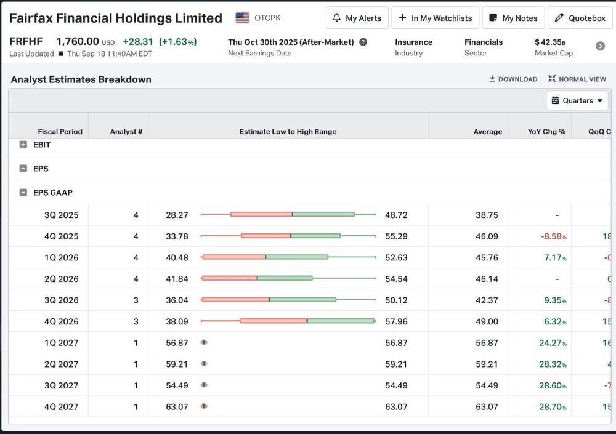Click the Insurance industry link

click(x=414, y=42)
